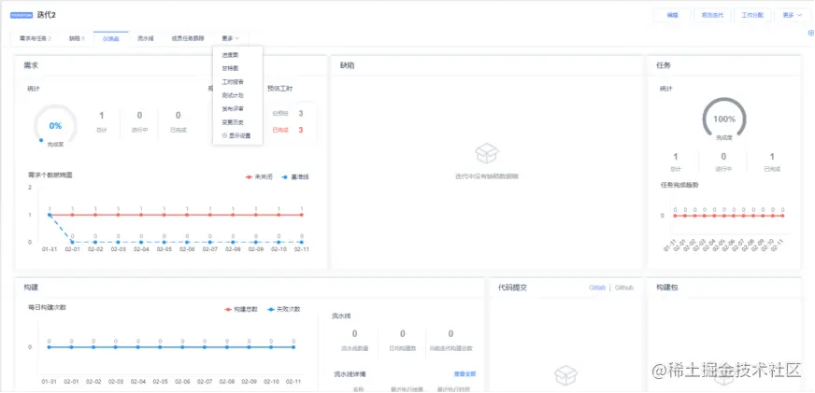Click the 流水线数量 count
The image size is (815, 393).
354,334
